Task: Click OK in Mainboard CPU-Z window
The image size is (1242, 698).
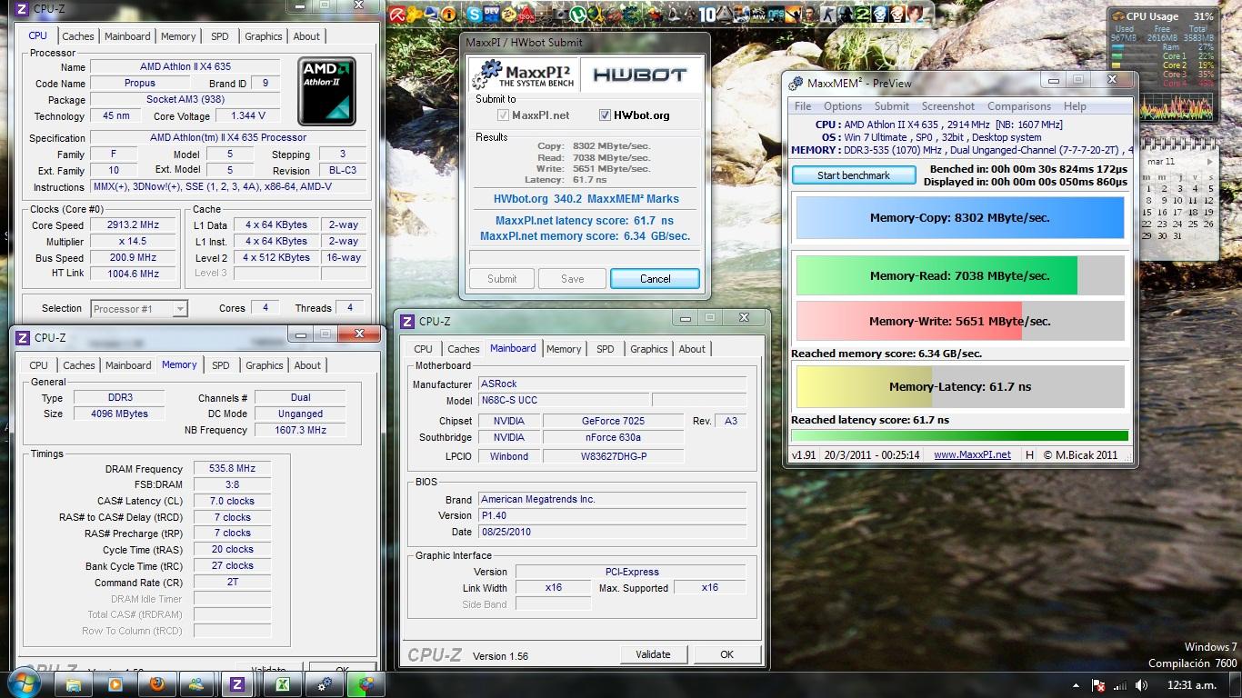Action: [x=726, y=654]
